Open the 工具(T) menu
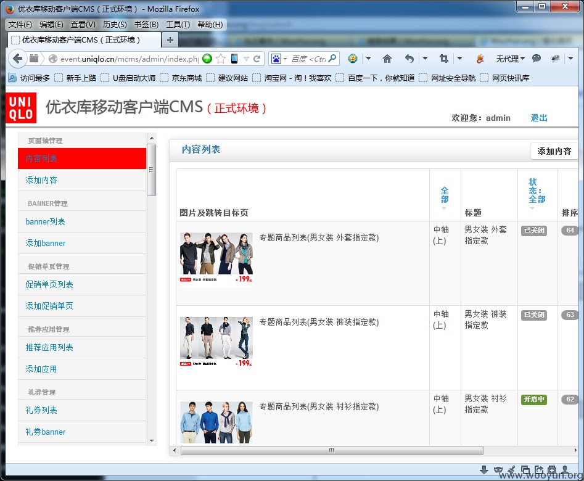This screenshot has height=481, width=584. pos(178,25)
